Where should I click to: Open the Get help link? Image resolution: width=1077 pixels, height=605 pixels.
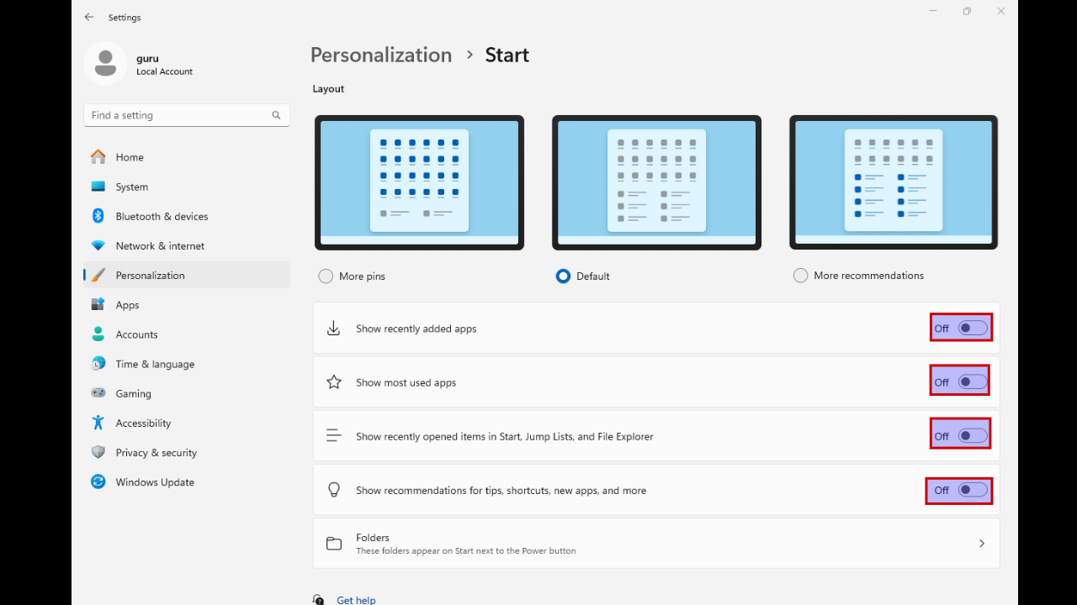[356, 600]
